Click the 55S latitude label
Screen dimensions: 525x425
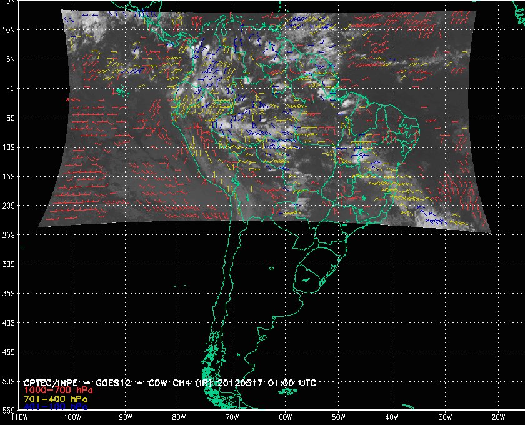point(9,410)
